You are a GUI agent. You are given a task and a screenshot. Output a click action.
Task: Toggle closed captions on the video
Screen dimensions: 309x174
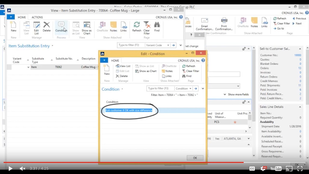(252, 169)
